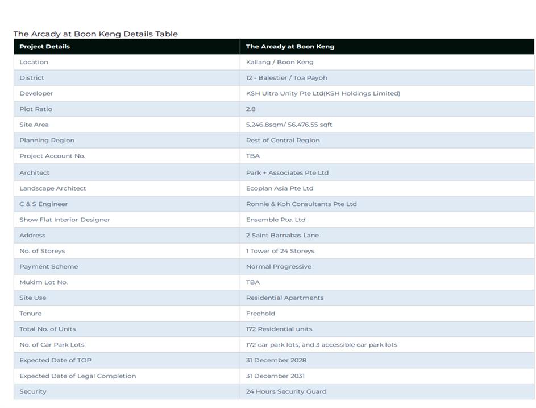
Task: Click the KSH Ultra Unity Pte Ltd developer cell
Action: point(323,93)
